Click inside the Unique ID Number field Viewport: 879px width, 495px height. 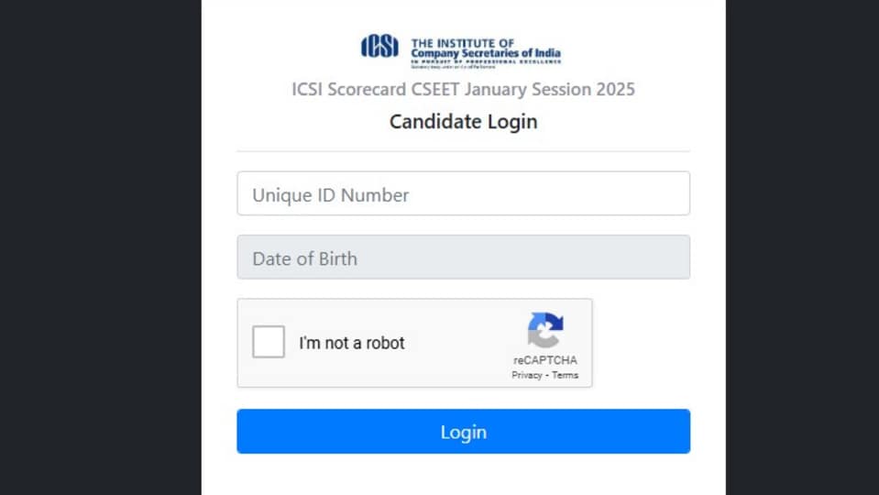tap(464, 193)
